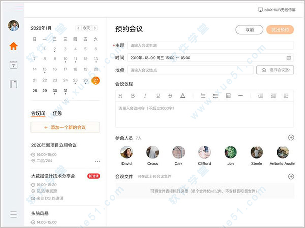Select participant Carr's avatar
Viewport: 305px width, 228px height.
point(178,152)
